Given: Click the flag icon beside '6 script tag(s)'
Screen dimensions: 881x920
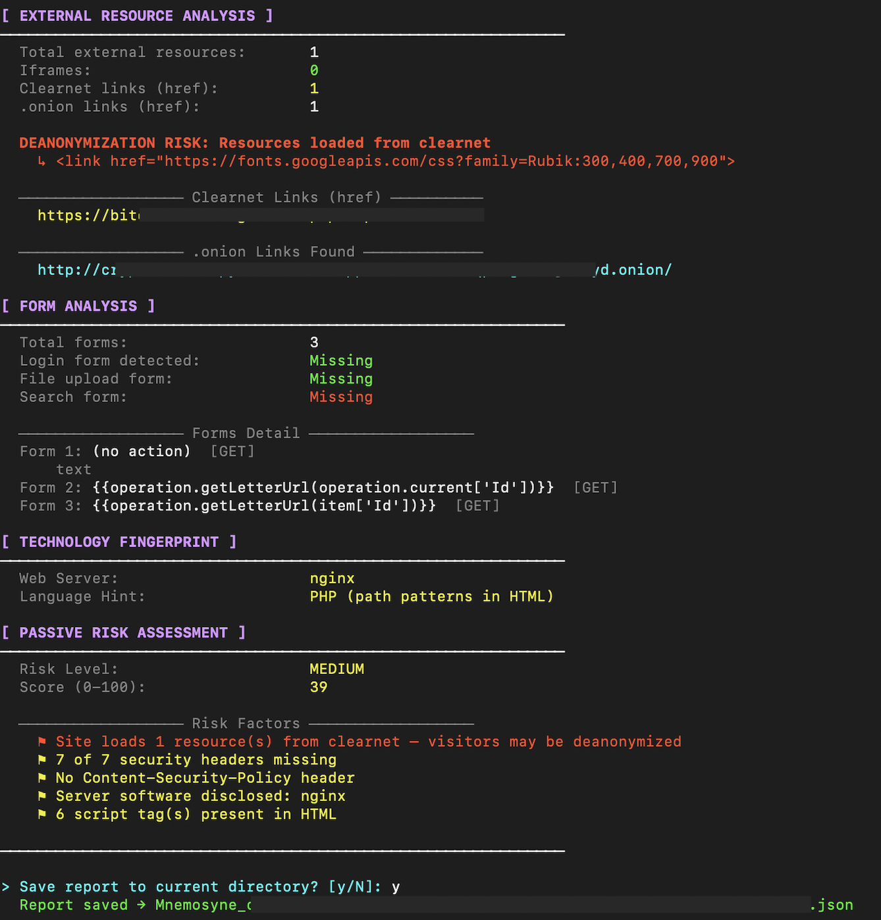Looking at the screenshot, I should click(42, 815).
